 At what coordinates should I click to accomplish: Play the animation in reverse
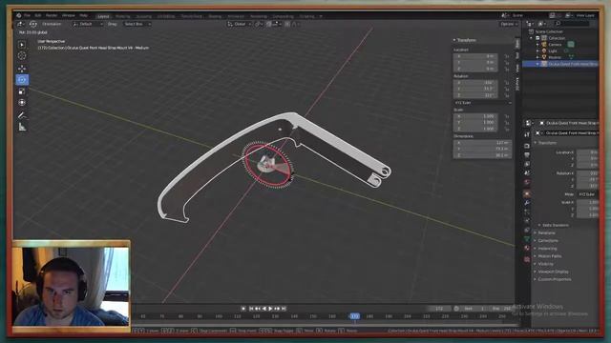(x=264, y=309)
